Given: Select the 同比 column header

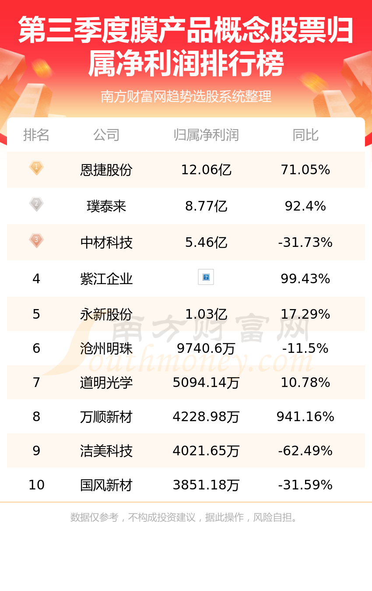Looking at the screenshot, I should pyautogui.click(x=305, y=135).
